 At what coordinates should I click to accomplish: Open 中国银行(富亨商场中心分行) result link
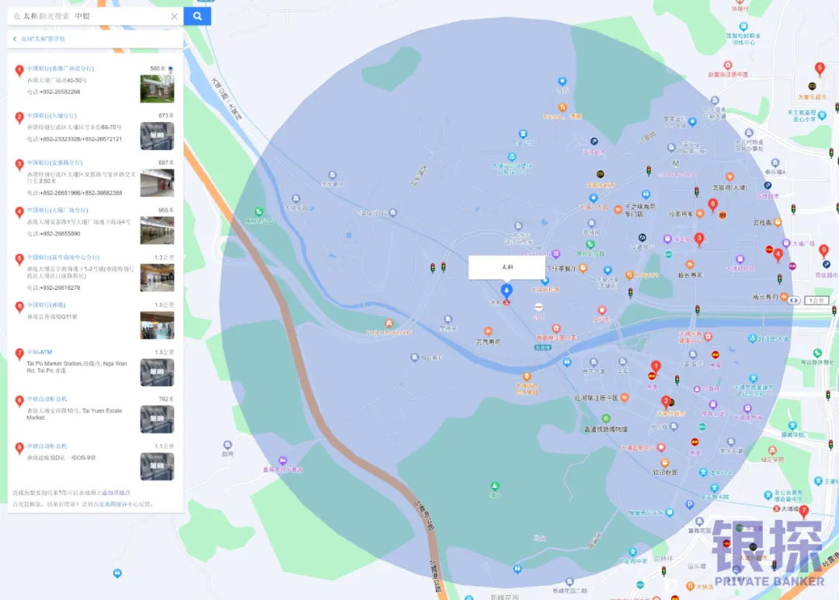coord(63,257)
